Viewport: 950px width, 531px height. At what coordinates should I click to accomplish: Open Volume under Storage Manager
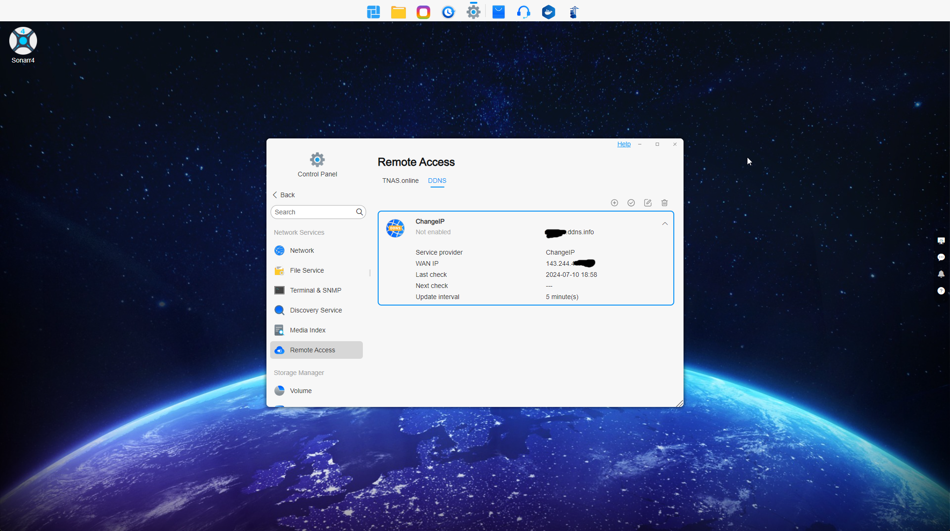301,391
